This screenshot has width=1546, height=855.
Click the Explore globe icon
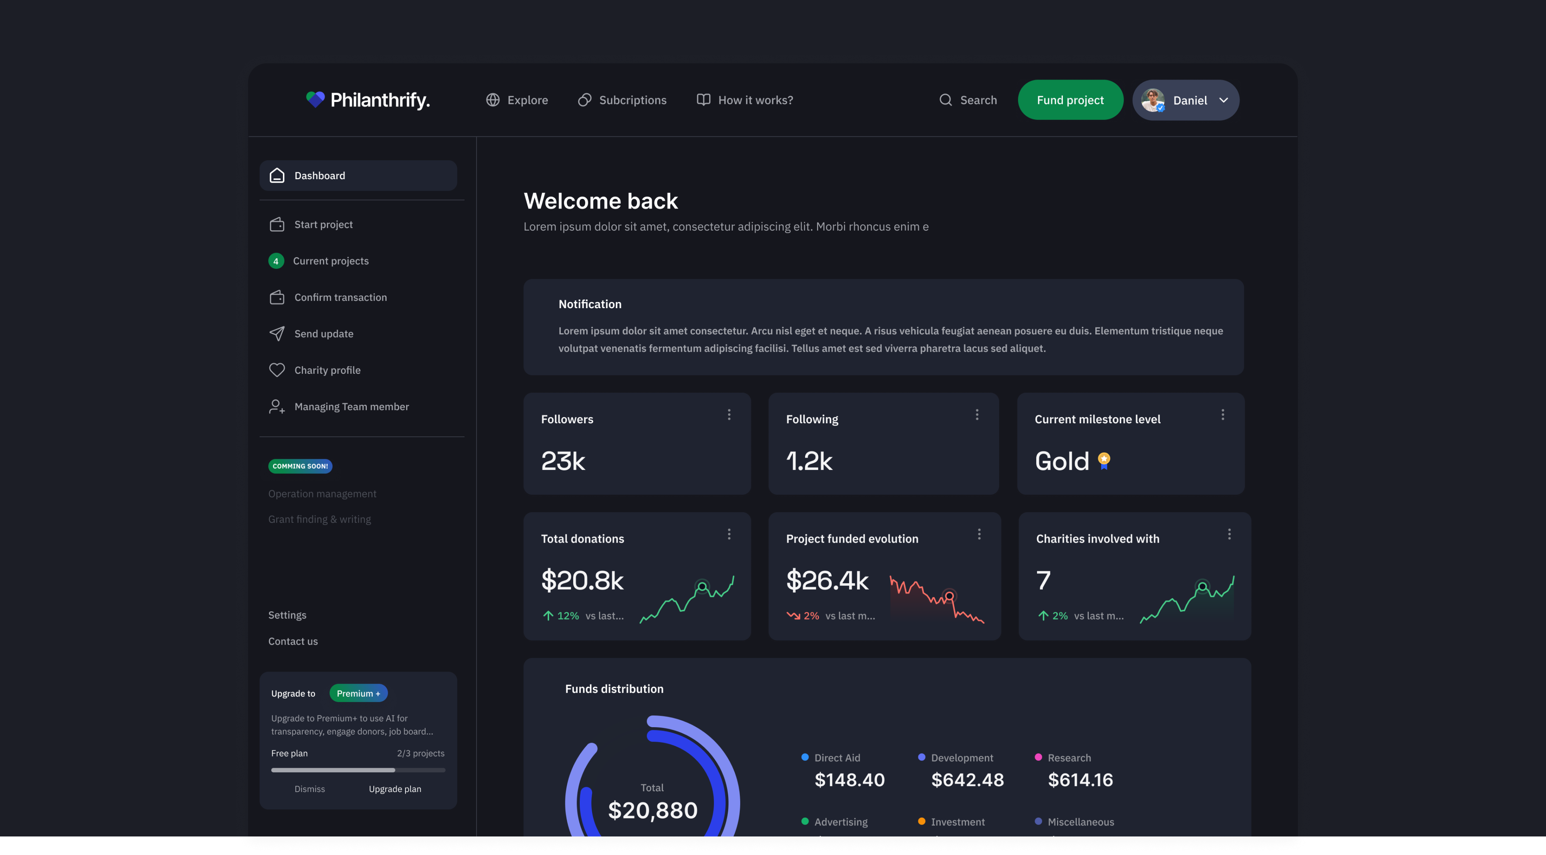(x=493, y=100)
